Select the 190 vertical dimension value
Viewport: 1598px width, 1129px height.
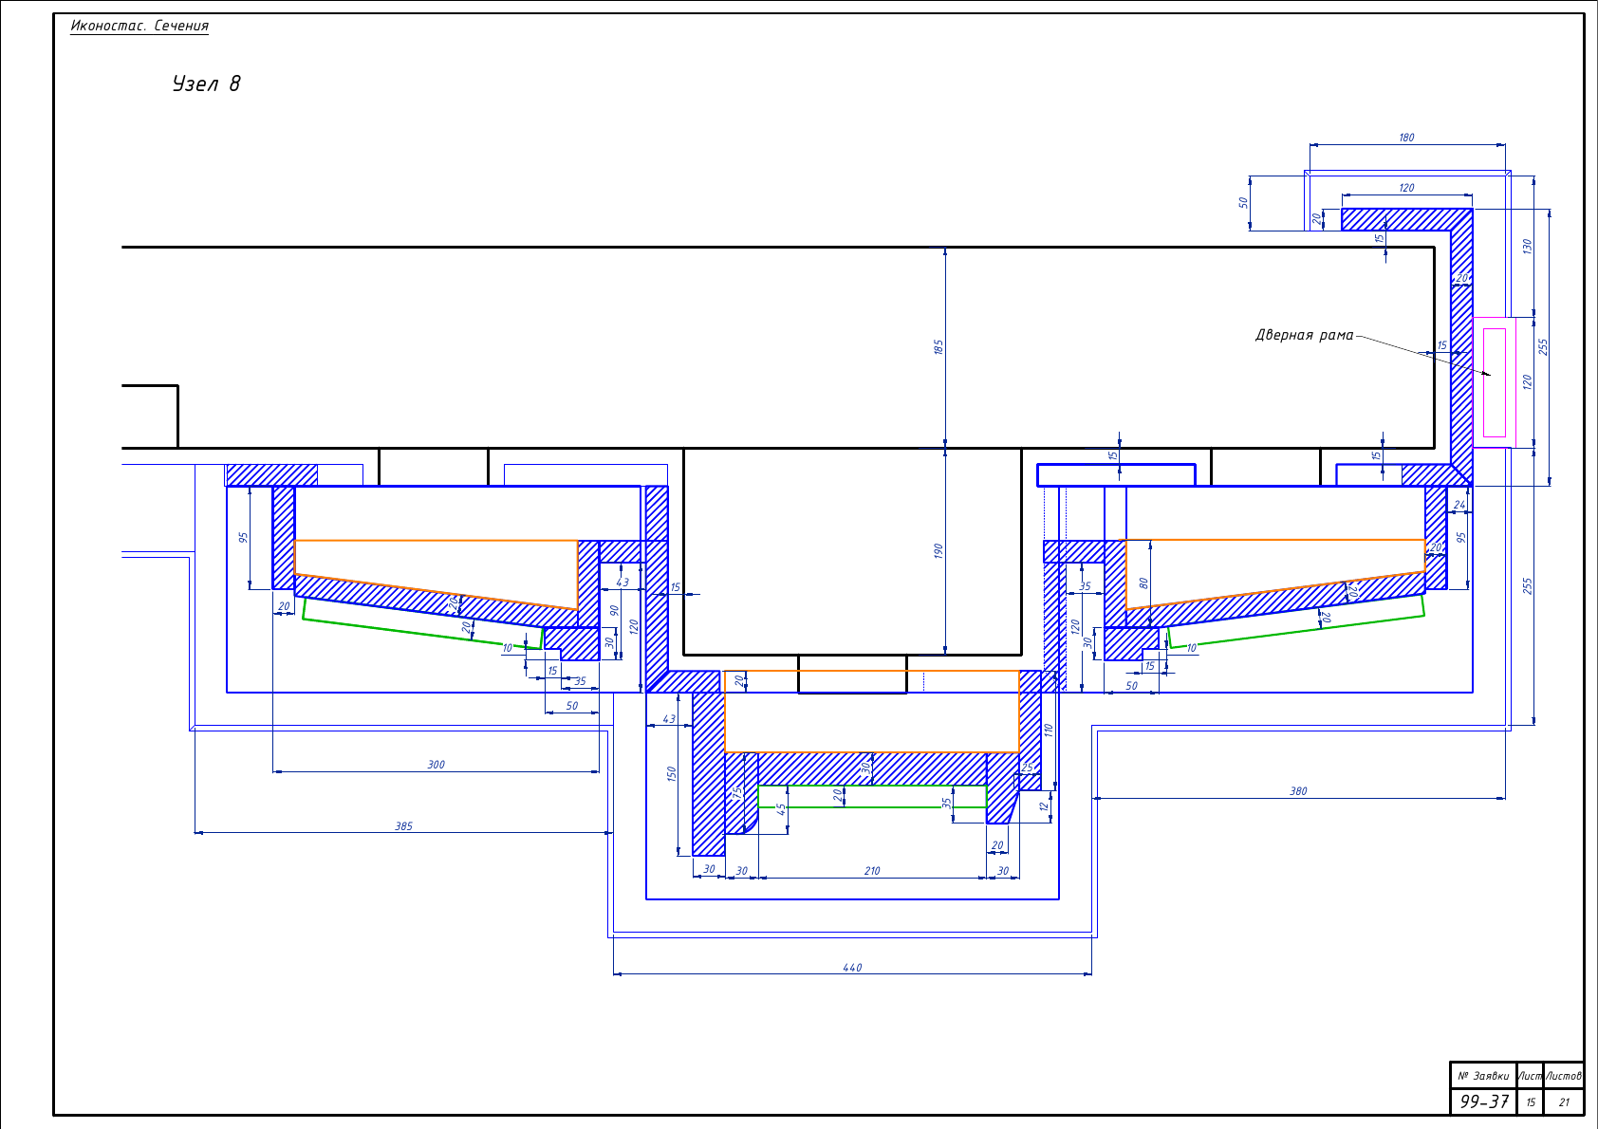[938, 551]
